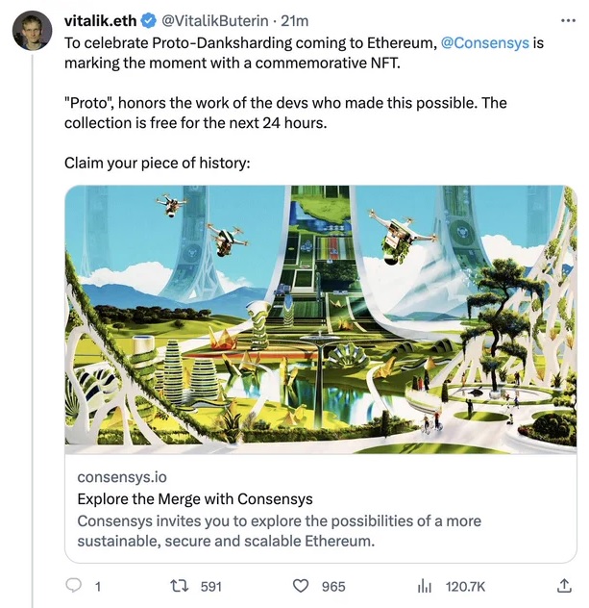This screenshot has height=608, width=589.
Task: Click the 965 likes count
Action: pos(333,586)
